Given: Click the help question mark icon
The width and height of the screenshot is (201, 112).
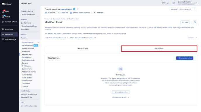Looking at the screenshot, I should click(163, 3).
